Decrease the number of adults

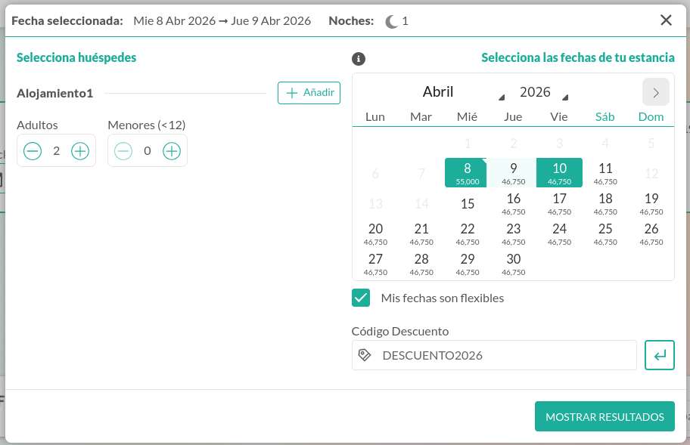[x=33, y=151]
